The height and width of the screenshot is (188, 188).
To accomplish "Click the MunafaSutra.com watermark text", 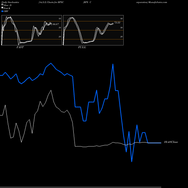I will point(158,2).
